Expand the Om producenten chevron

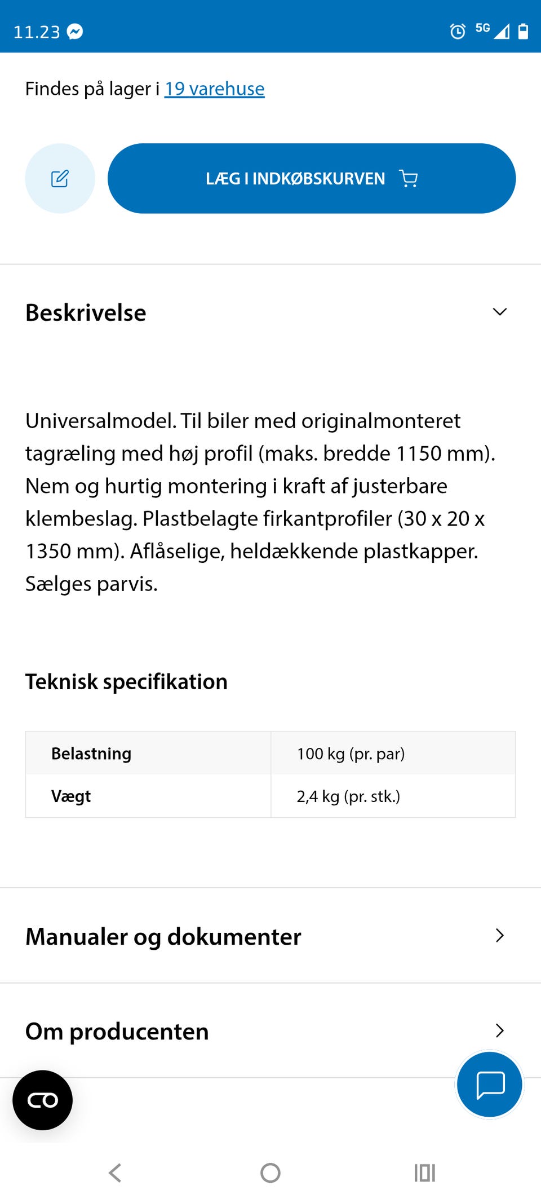(x=499, y=1030)
